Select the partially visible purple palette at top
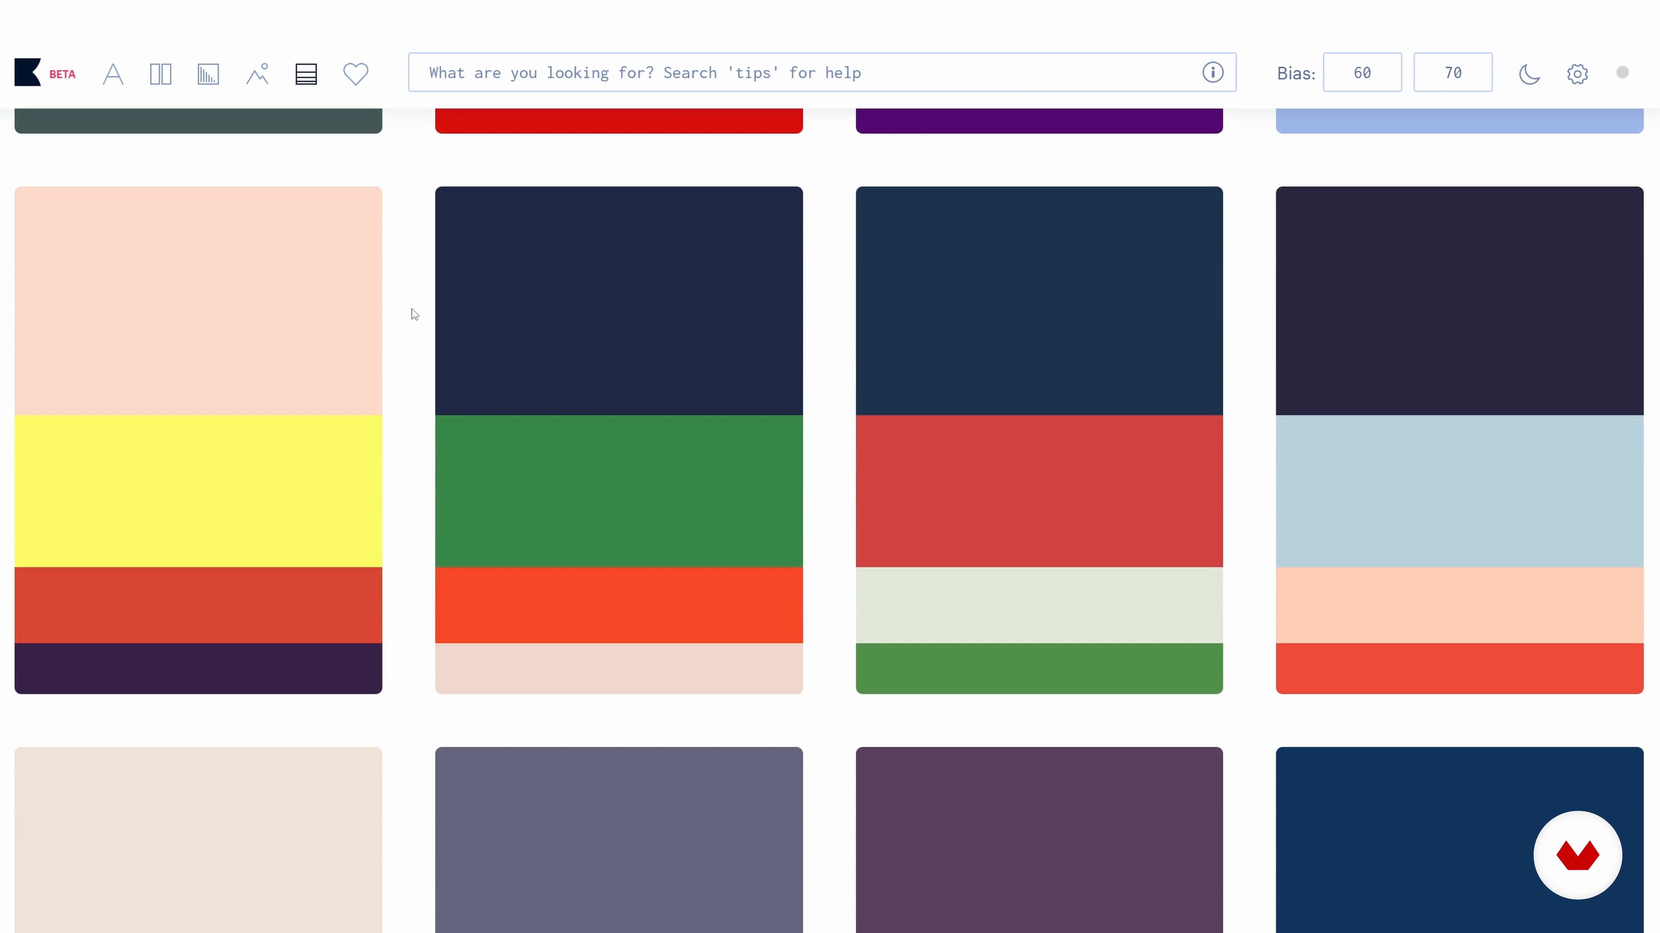1660x933 pixels. 1039,121
